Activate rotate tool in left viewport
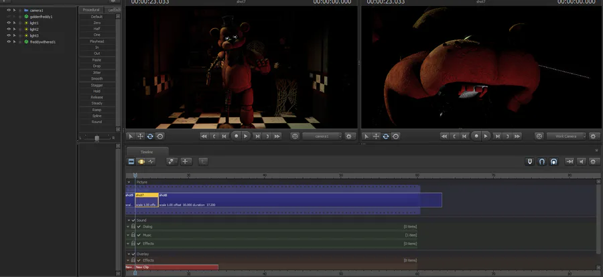 point(150,136)
